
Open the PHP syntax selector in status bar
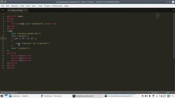[168, 93]
